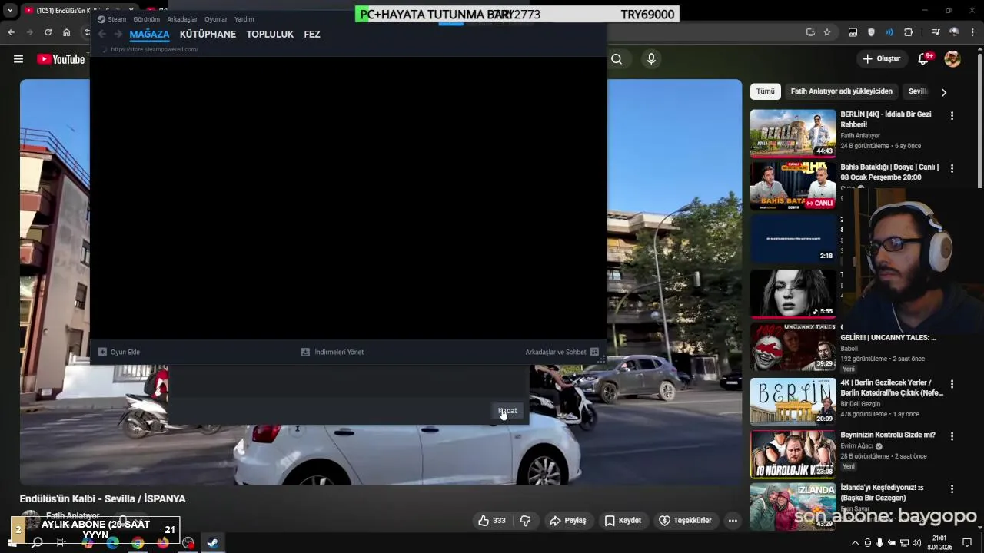Open Chrome Extensions puzzle icon
Viewport: 984px width, 553px height.
tap(909, 32)
